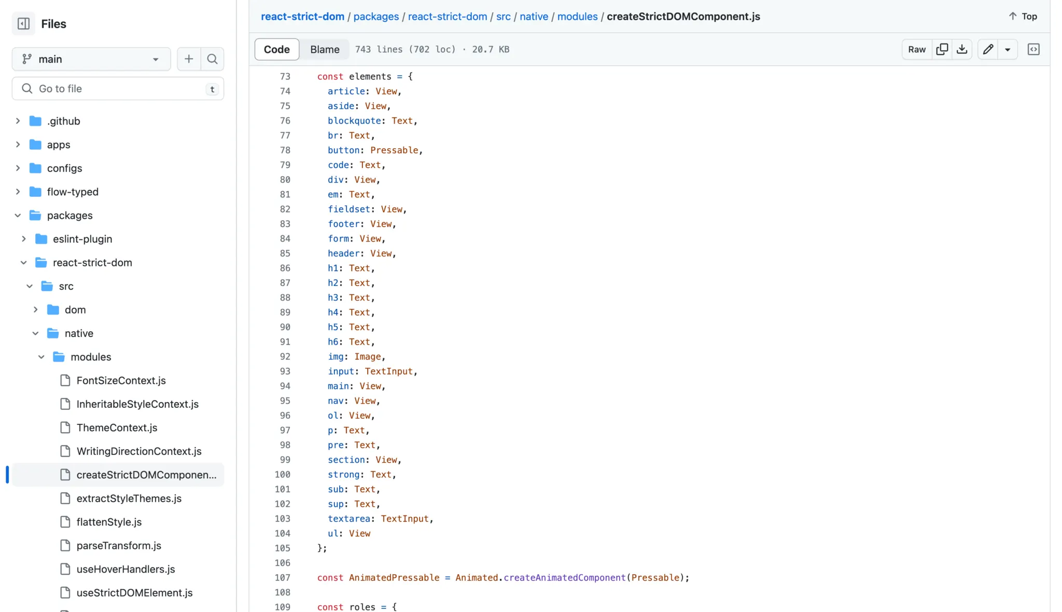Viewport: 1062px width, 612px height.
Task: Open more edit options dropdown arrow
Action: (x=1008, y=49)
